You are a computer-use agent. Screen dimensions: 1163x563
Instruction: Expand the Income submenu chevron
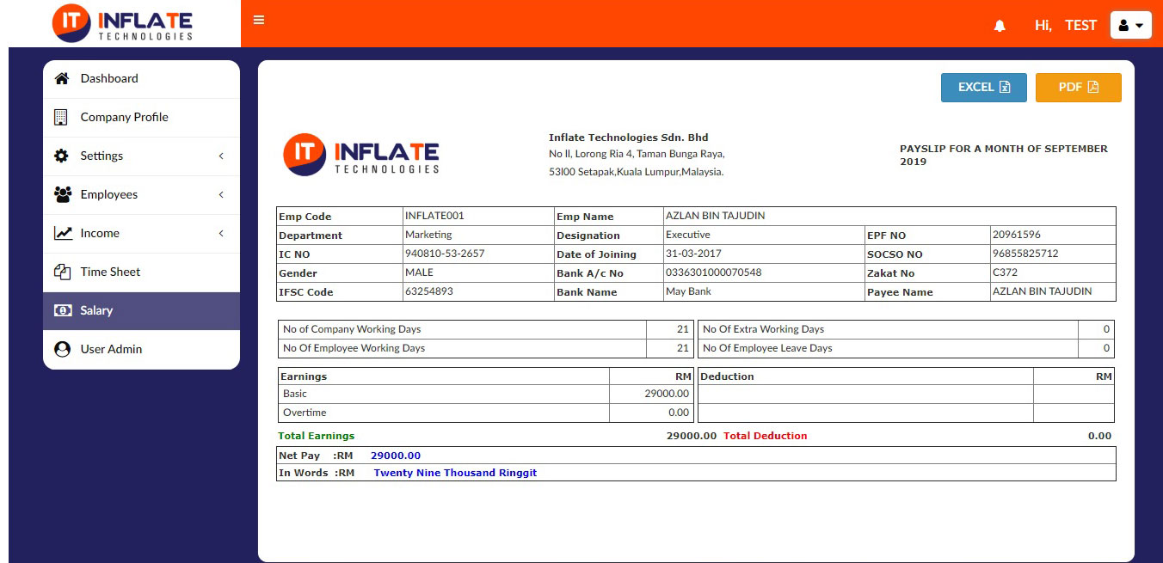point(221,234)
